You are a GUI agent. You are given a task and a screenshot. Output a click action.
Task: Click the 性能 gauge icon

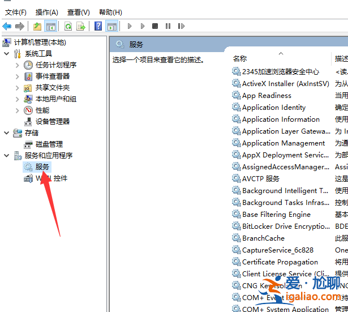pyautogui.click(x=28, y=110)
